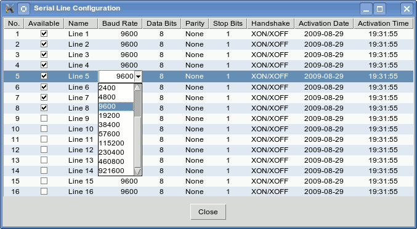The width and height of the screenshot is (417, 229).
Task: Click scroll-up arrow of baud rate list
Action: [137, 87]
